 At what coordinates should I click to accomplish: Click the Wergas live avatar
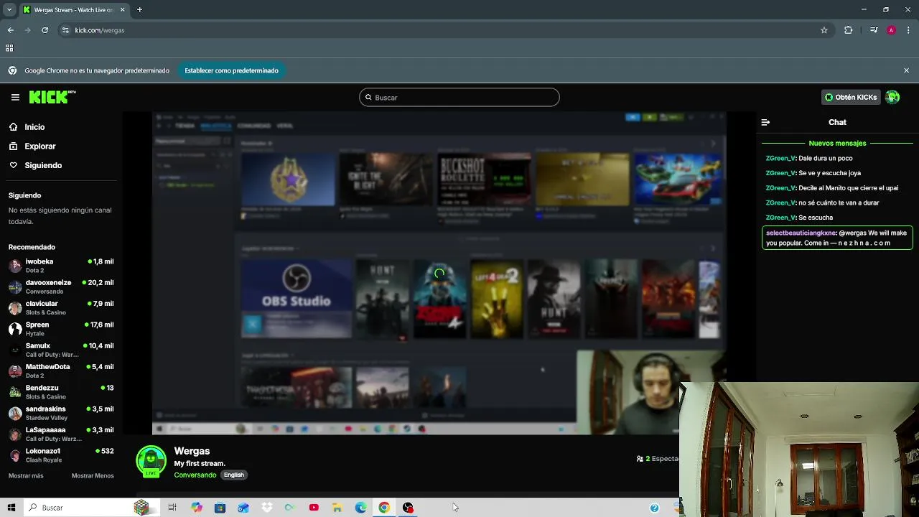pos(151,462)
